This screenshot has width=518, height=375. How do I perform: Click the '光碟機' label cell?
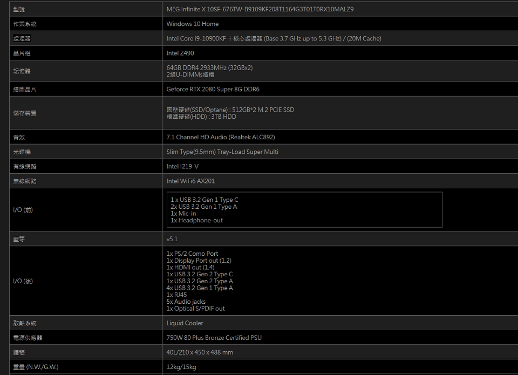(86, 152)
